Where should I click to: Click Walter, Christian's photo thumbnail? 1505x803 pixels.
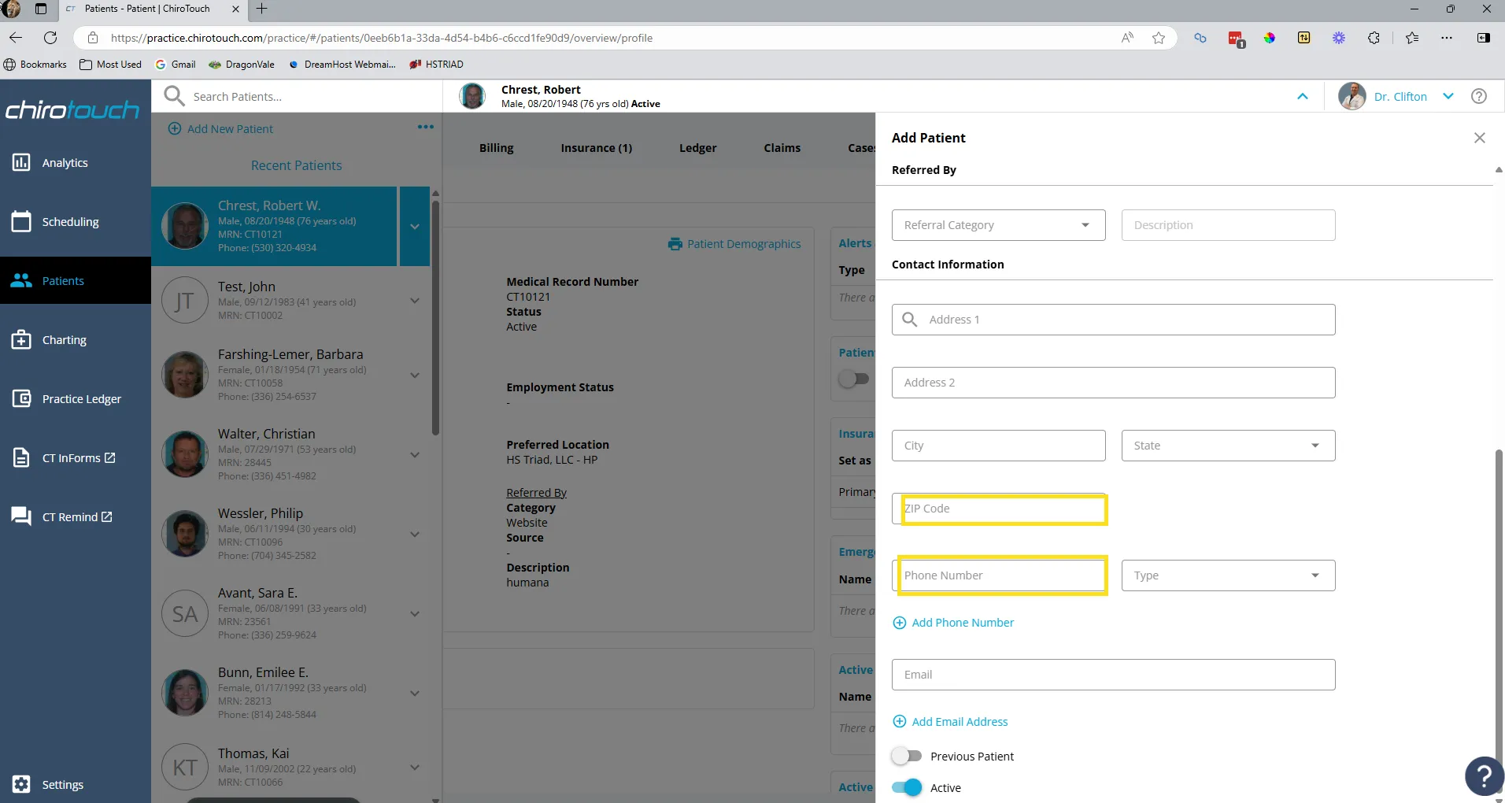tap(185, 454)
